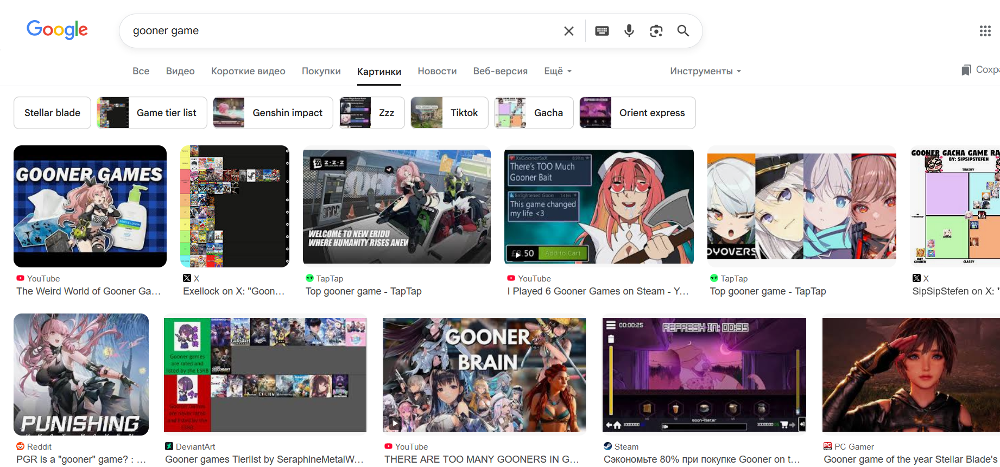
Task: Filter by Tiktok chip
Action: click(450, 113)
